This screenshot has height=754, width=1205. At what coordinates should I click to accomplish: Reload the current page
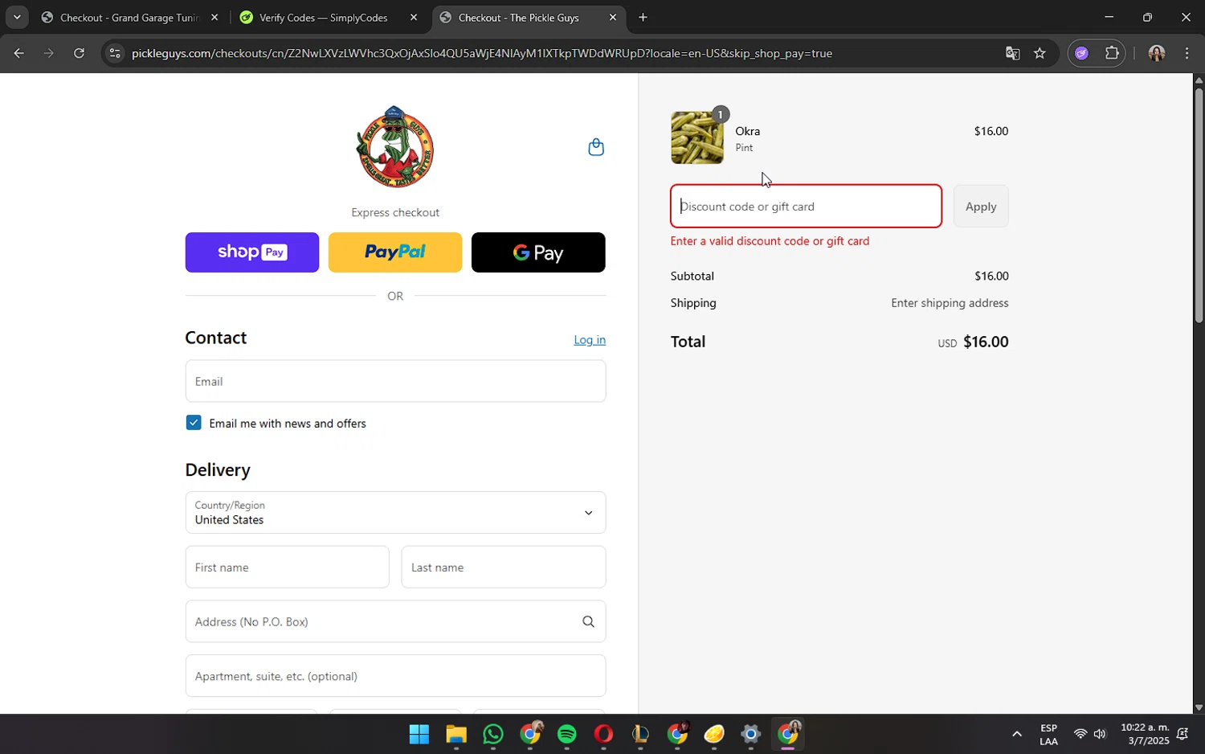(79, 53)
